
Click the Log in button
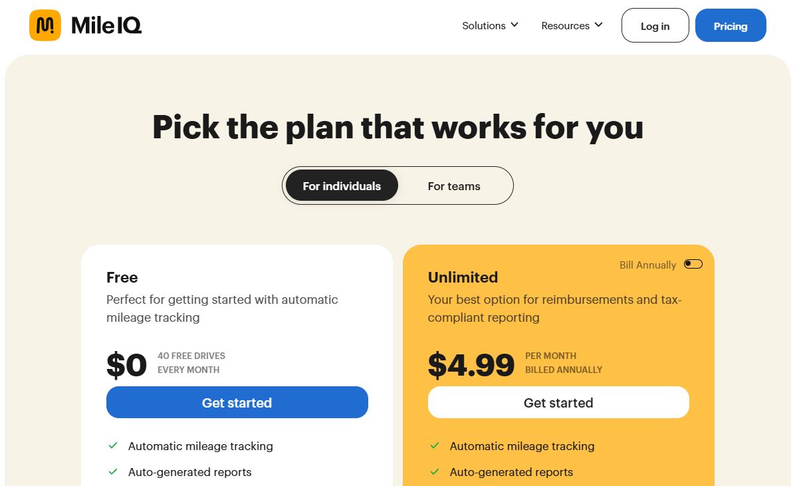[x=655, y=25]
